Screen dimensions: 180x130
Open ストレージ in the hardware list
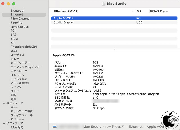(x=18, y=75)
